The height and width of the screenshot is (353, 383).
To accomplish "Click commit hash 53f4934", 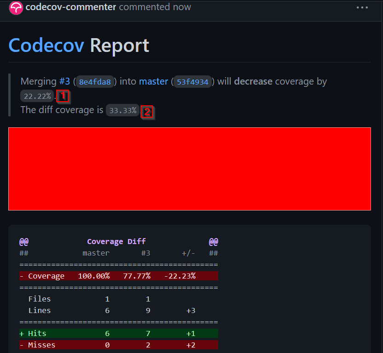I will pyautogui.click(x=193, y=82).
